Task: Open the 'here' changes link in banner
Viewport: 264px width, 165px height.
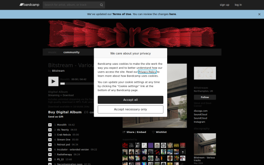Action: pyautogui.click(x=172, y=14)
